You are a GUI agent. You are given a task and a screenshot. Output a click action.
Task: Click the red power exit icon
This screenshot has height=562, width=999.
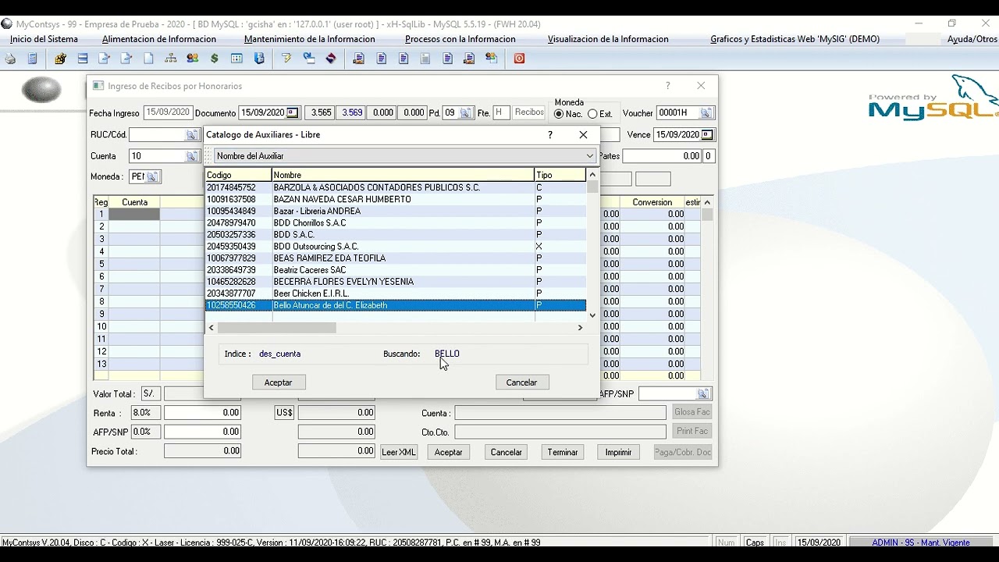[x=519, y=59]
